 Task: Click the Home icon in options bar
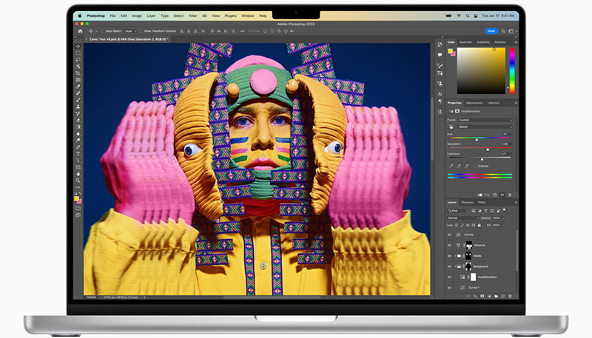[78, 31]
